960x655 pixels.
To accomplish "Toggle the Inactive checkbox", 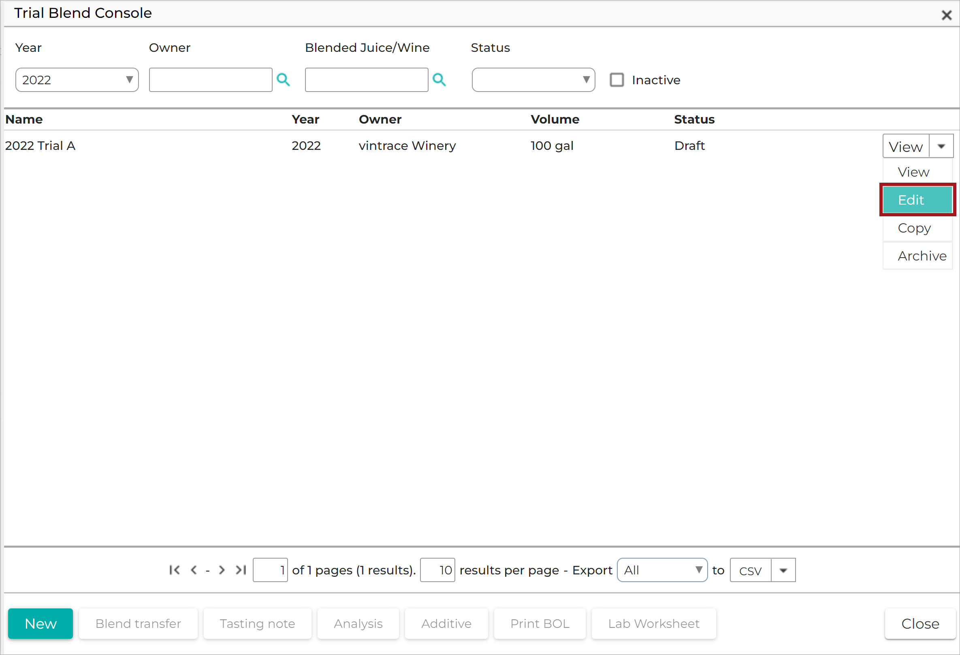I will 617,80.
